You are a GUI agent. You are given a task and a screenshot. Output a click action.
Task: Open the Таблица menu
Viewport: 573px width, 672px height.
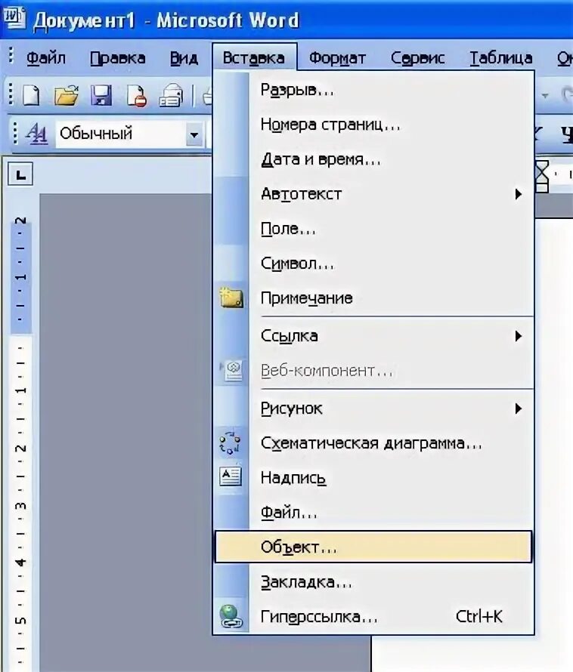tap(500, 58)
